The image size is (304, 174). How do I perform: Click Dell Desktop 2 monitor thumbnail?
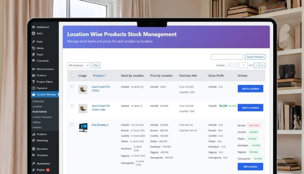pyautogui.click(x=83, y=128)
